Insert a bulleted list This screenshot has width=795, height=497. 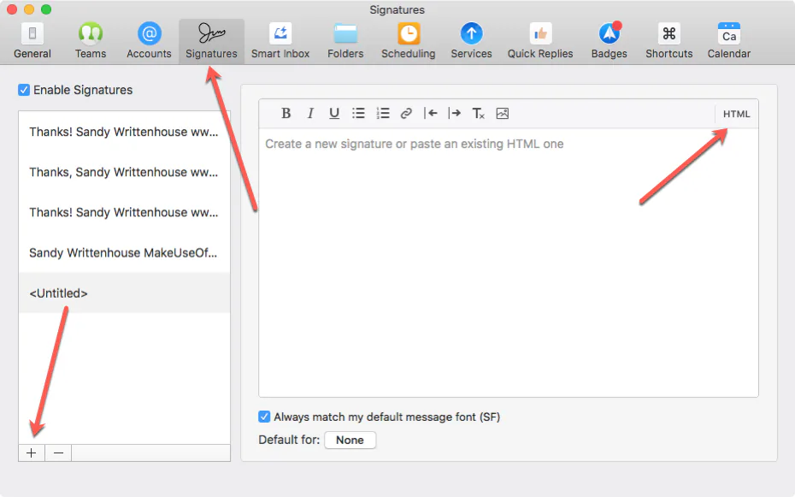point(358,114)
